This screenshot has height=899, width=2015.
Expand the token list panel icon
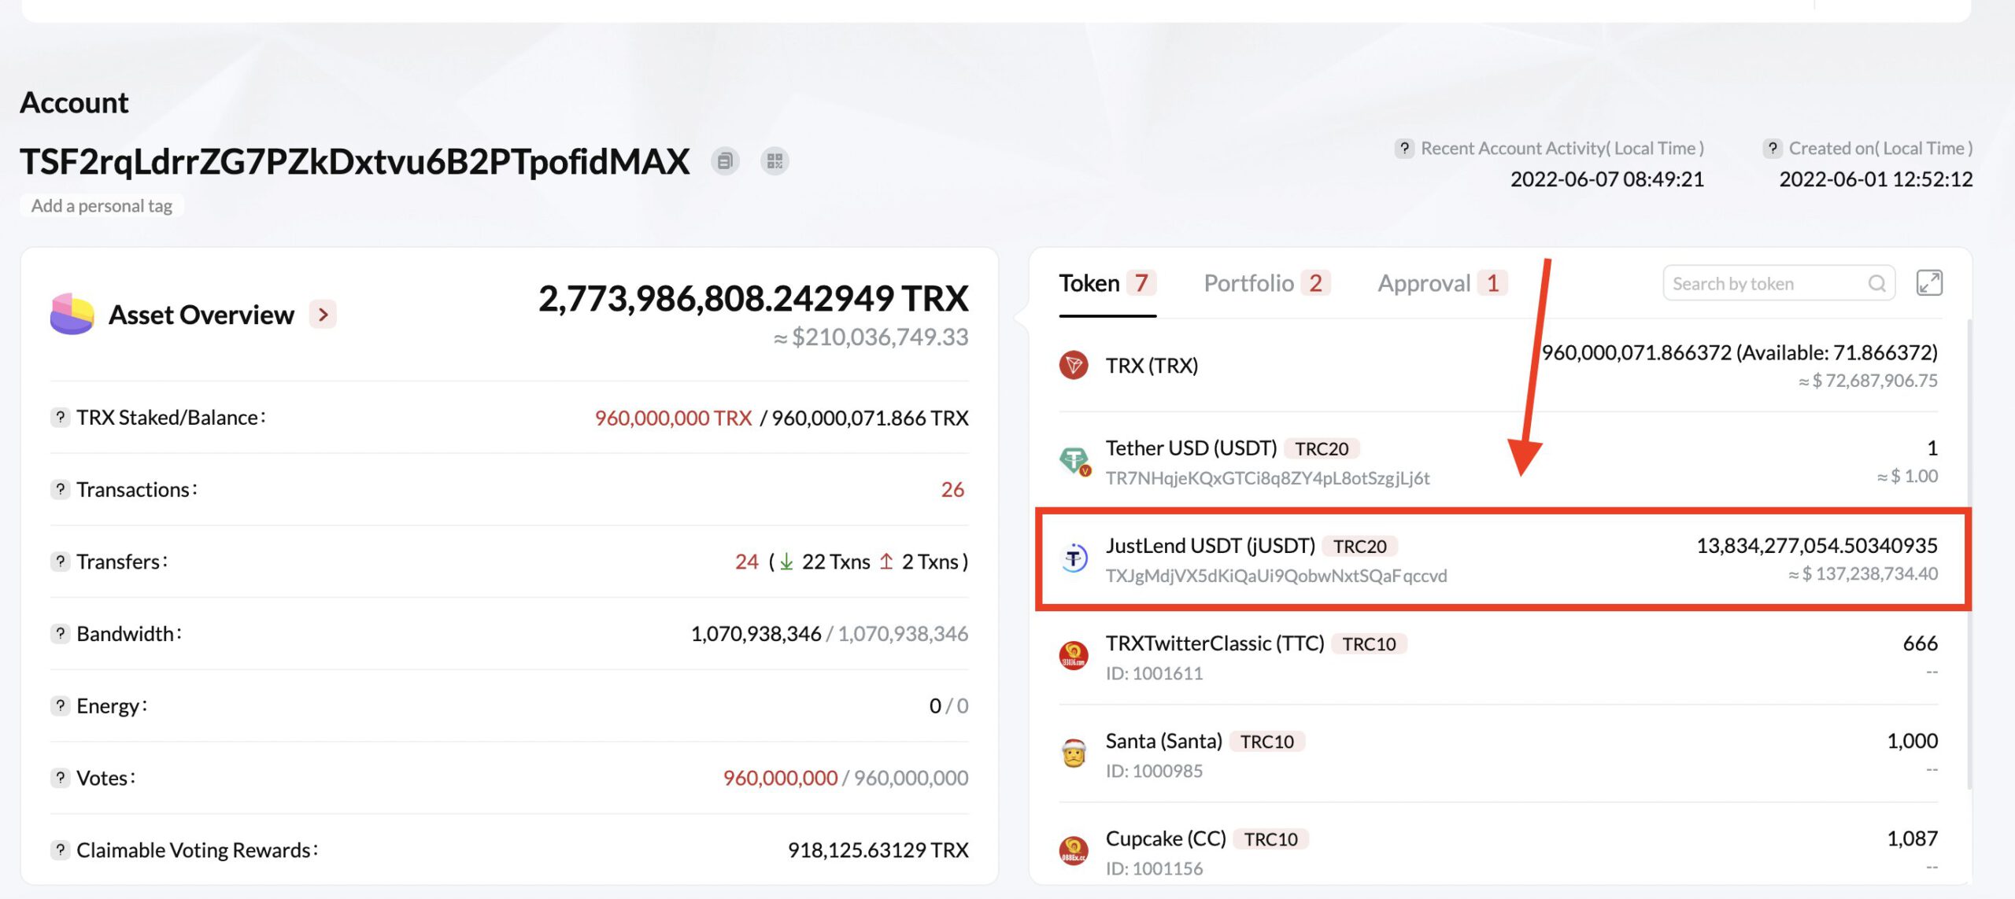[1929, 283]
